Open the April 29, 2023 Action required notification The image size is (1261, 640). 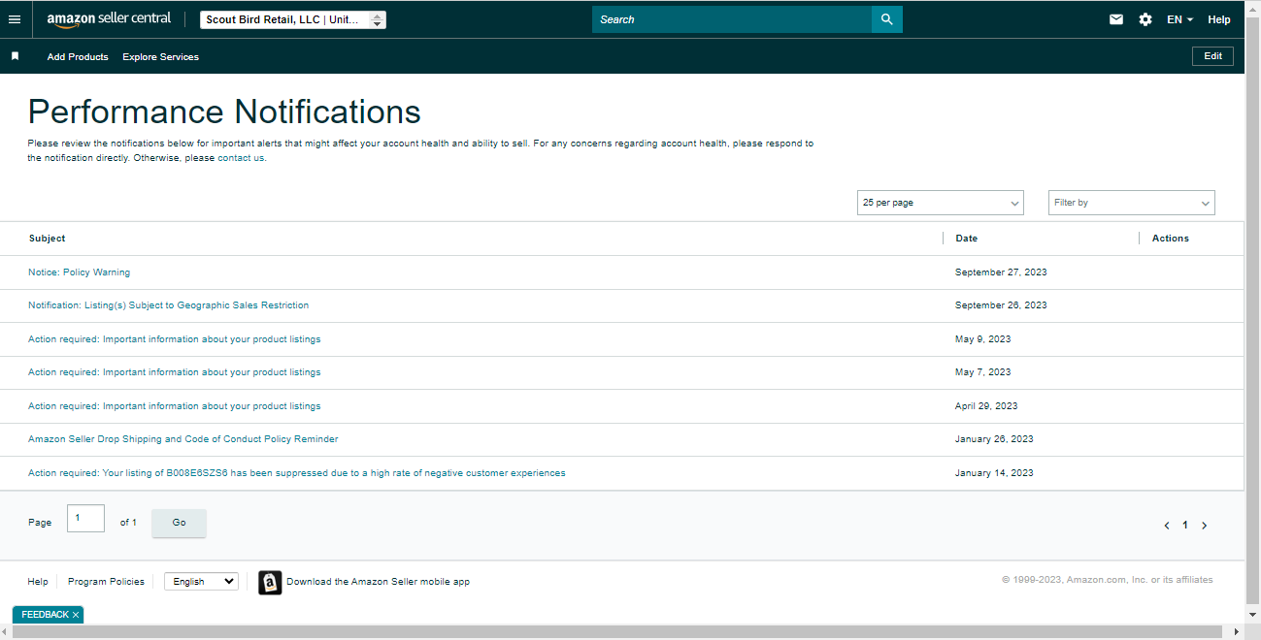click(x=174, y=406)
